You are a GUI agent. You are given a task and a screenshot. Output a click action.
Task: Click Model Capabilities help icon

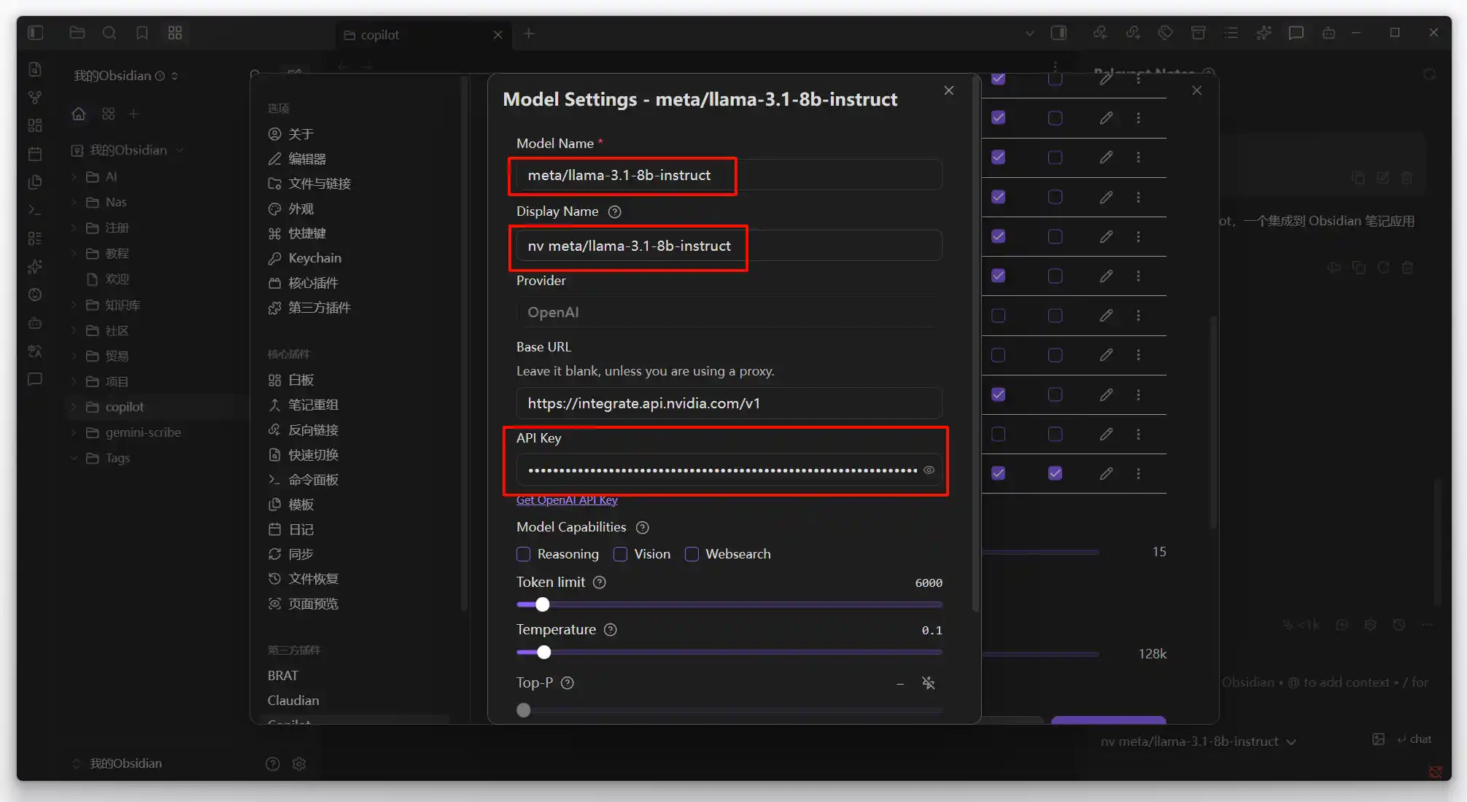pyautogui.click(x=642, y=527)
